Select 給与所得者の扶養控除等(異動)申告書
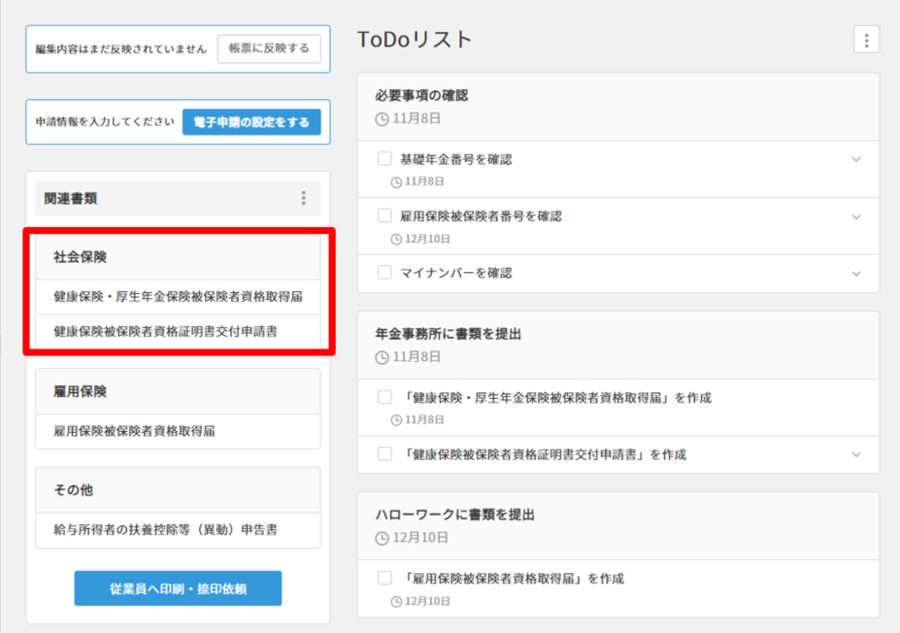 [x=165, y=530]
